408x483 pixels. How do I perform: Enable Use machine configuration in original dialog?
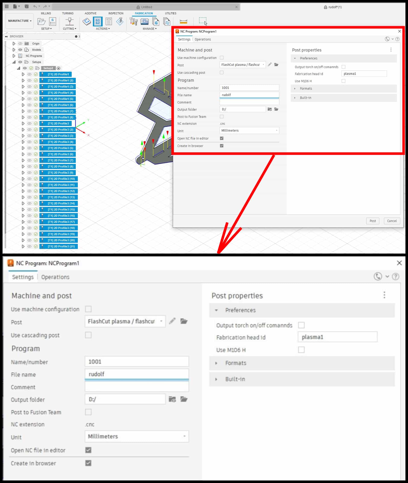[222, 58]
